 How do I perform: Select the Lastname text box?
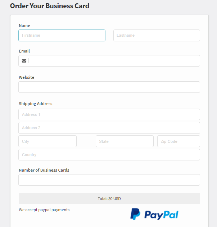157,36
